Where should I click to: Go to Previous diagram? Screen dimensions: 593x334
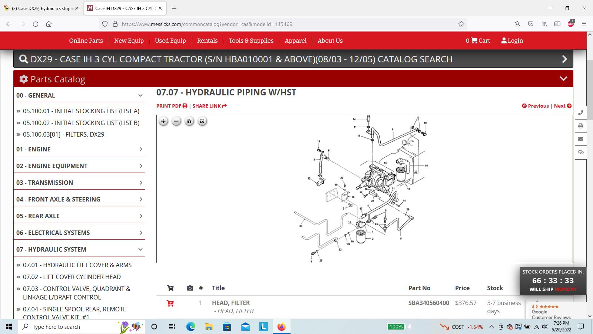coord(535,106)
